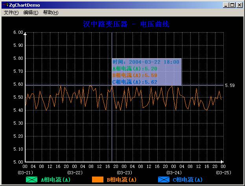Toggle the A相电流(A) green legend swatch

(x=32, y=180)
